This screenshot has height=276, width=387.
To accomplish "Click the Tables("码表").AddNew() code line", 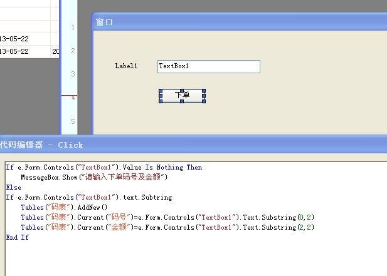I will tap(64, 207).
